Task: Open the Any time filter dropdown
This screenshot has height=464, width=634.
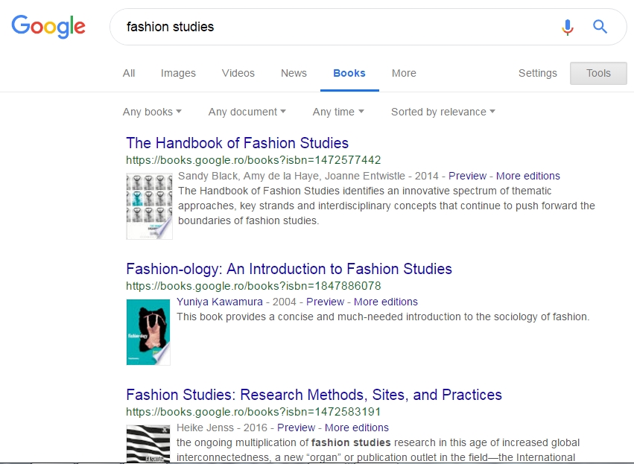Action: click(x=338, y=112)
